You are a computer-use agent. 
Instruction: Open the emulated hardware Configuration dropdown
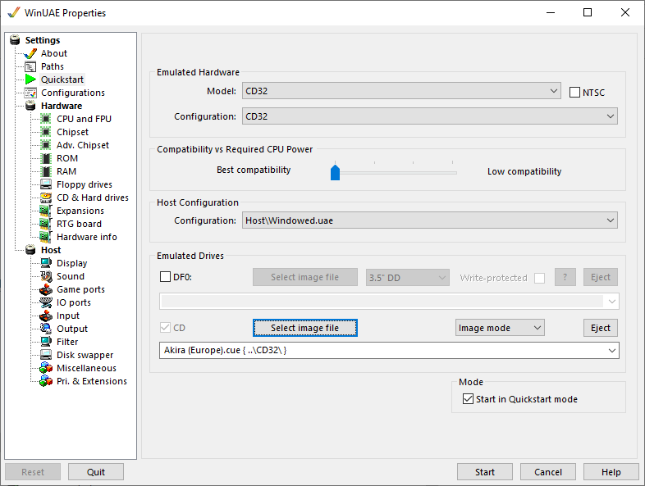point(430,116)
